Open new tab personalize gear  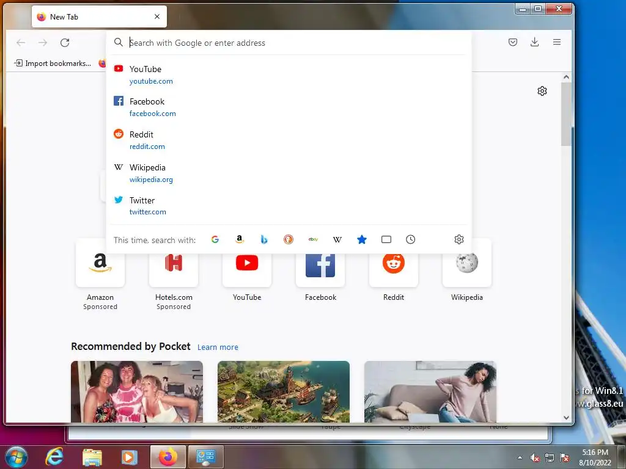pyautogui.click(x=542, y=91)
